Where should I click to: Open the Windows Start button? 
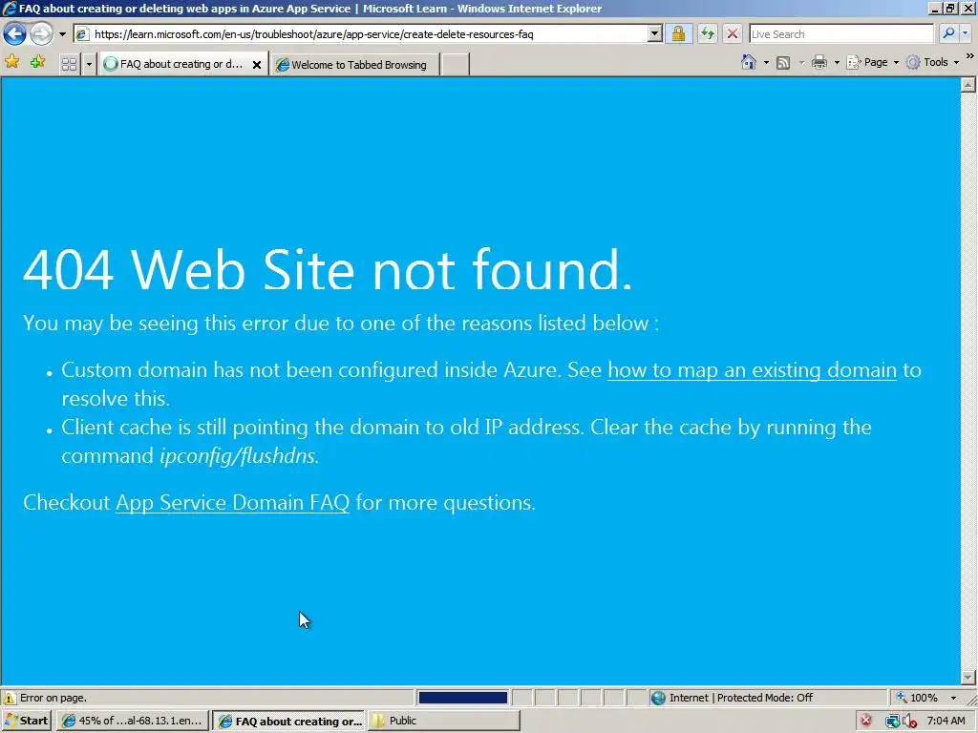coord(26,721)
